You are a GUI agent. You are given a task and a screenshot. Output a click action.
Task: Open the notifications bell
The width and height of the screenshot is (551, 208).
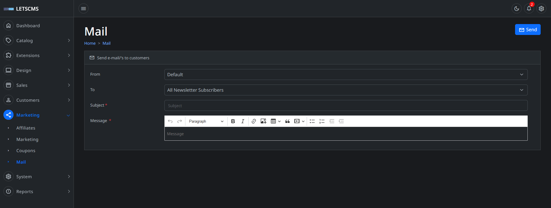pos(529,9)
